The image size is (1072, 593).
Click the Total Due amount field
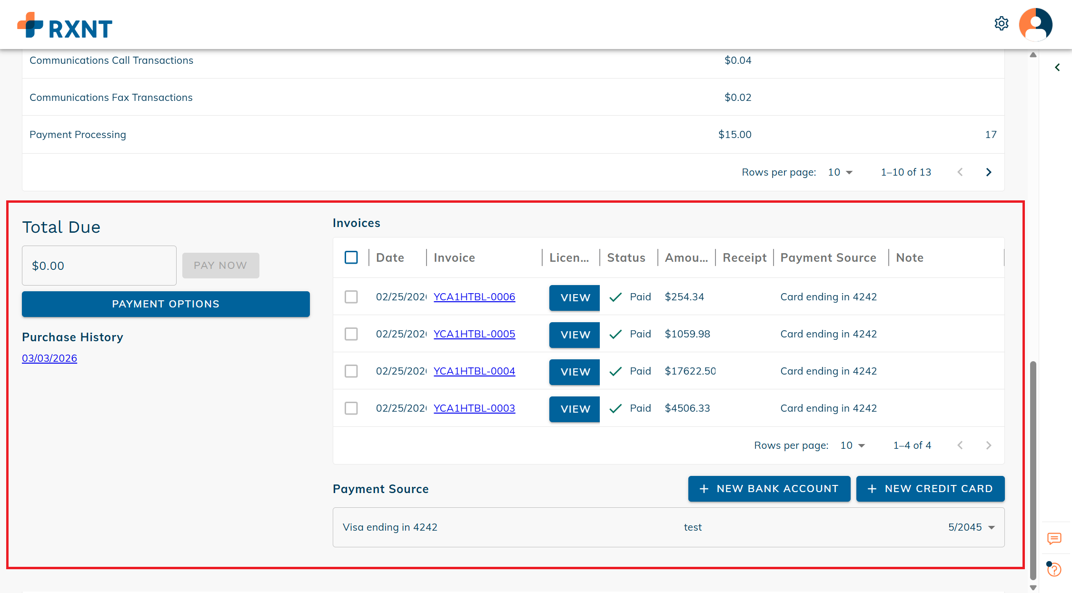tap(99, 266)
